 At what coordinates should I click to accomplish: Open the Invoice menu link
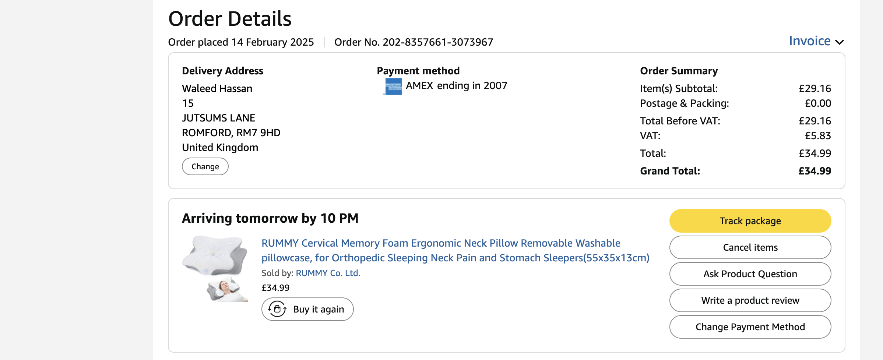(809, 41)
